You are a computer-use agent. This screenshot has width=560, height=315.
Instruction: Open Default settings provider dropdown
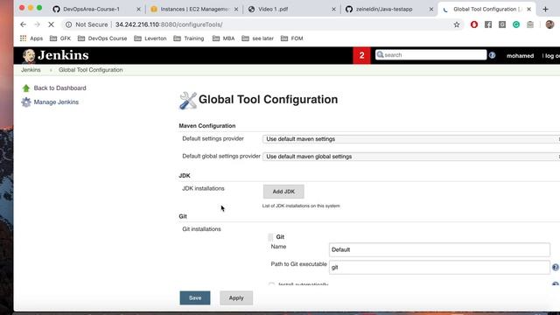tap(411, 139)
